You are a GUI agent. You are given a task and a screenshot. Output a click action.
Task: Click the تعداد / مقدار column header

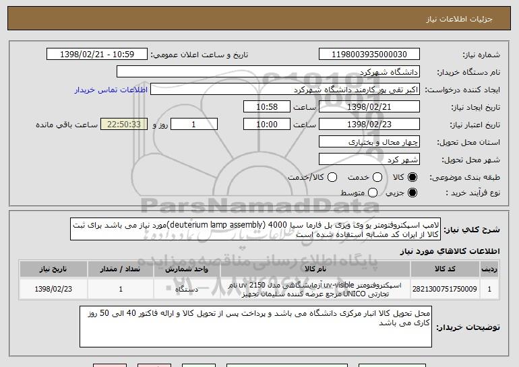[121, 269]
